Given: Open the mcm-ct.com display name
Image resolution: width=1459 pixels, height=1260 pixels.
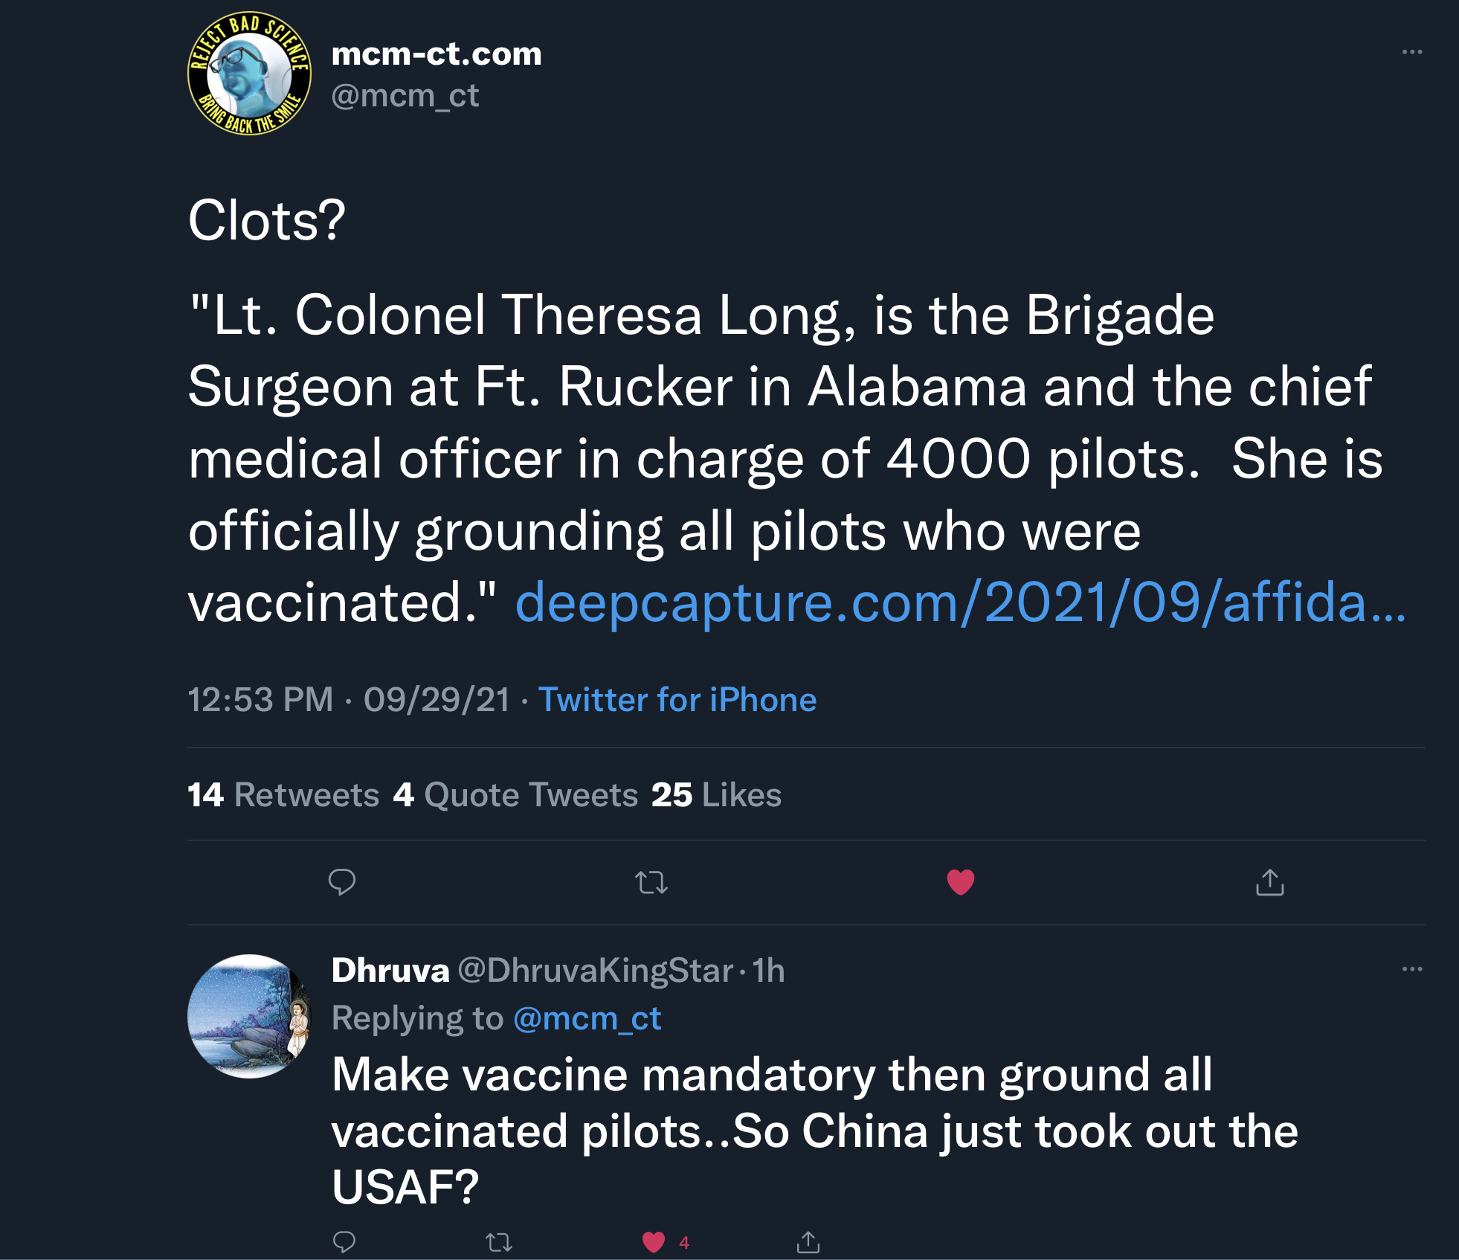Looking at the screenshot, I should 437,54.
